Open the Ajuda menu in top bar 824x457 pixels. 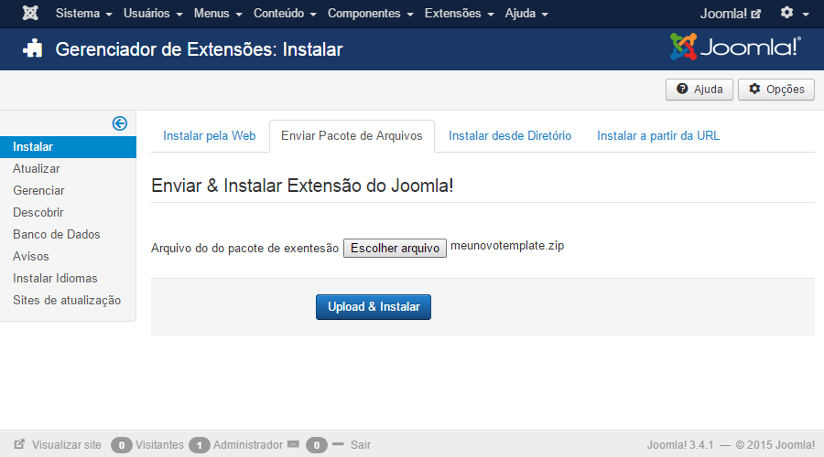[x=526, y=13]
